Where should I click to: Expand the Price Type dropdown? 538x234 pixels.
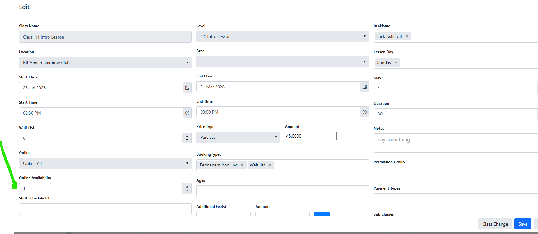click(238, 137)
